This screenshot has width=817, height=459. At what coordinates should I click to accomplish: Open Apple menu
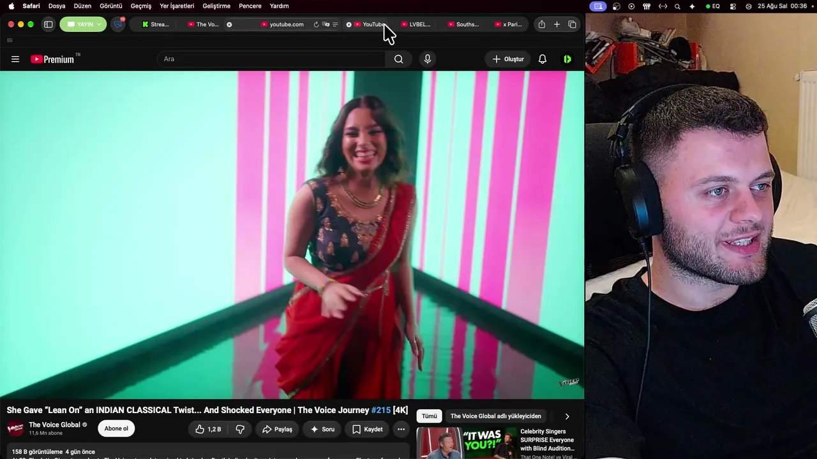click(11, 6)
